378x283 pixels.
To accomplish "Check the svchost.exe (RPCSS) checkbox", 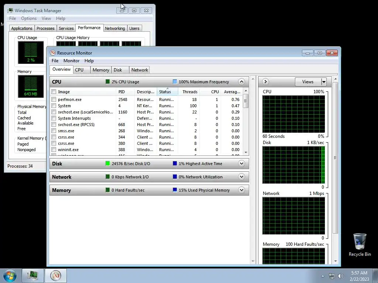I will pyautogui.click(x=54, y=125).
